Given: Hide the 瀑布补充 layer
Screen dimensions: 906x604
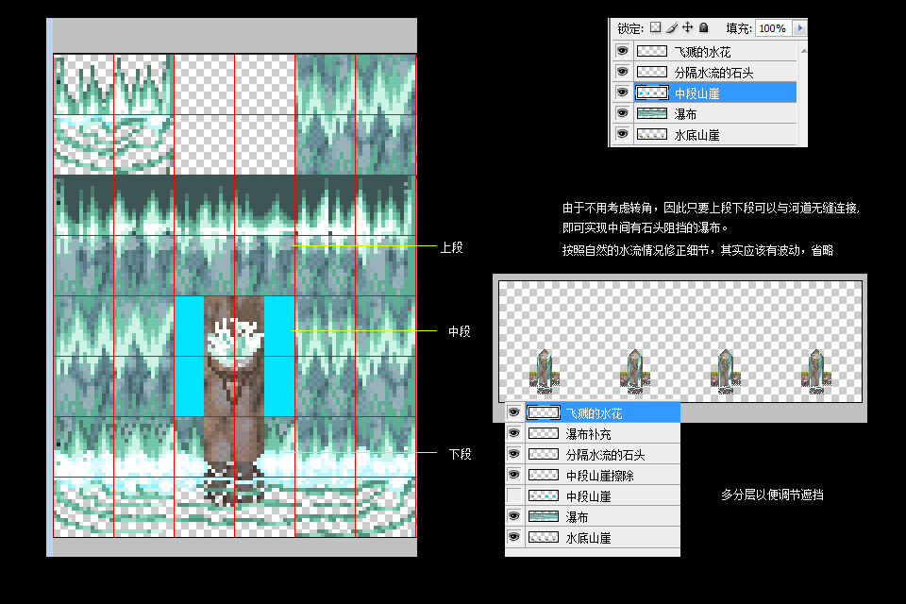Looking at the screenshot, I should [513, 433].
